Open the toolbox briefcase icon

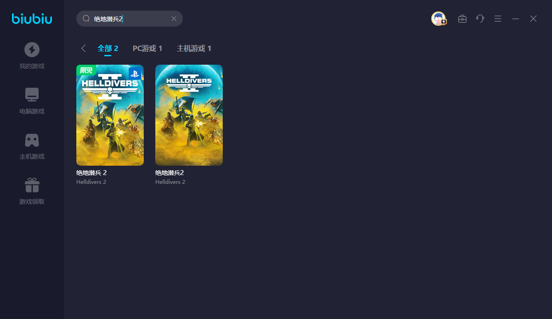click(x=462, y=19)
